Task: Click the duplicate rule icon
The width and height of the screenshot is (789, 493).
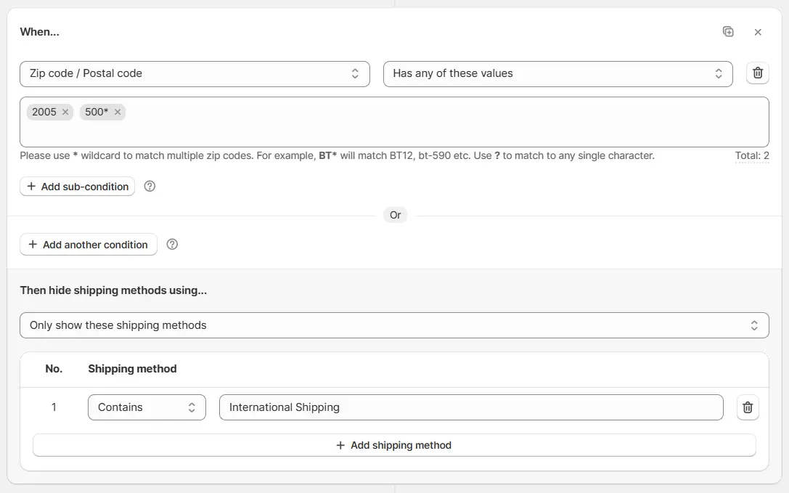Action: pos(728,32)
